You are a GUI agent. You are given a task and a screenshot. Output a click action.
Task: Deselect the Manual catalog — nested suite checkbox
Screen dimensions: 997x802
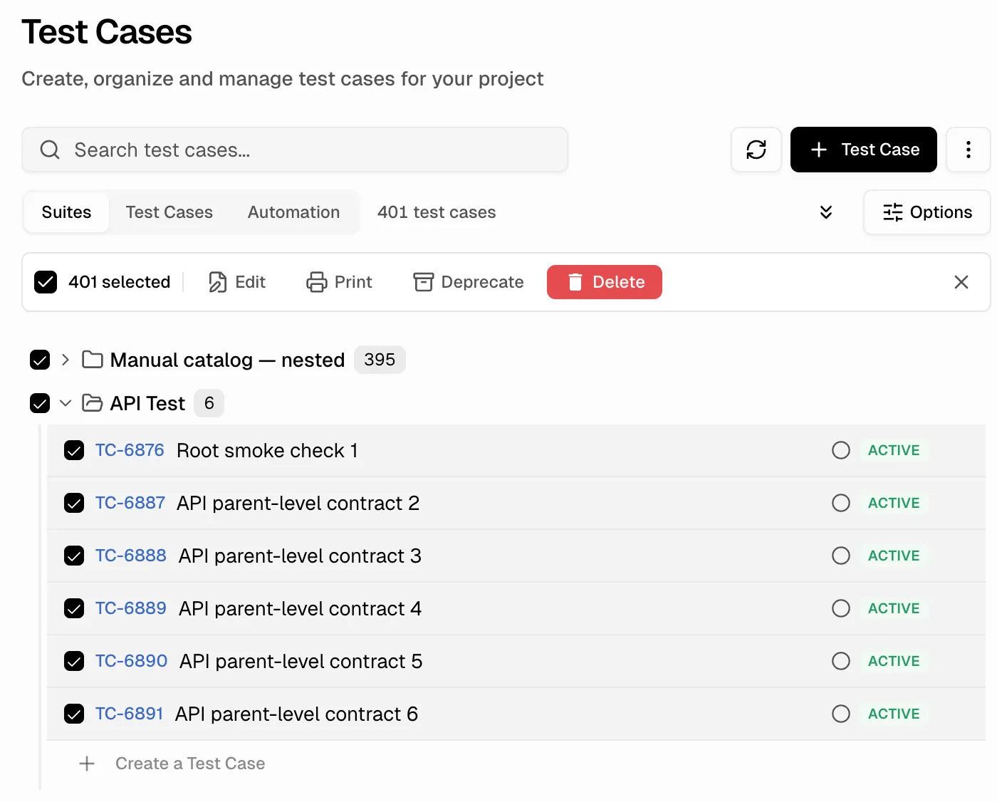(40, 360)
